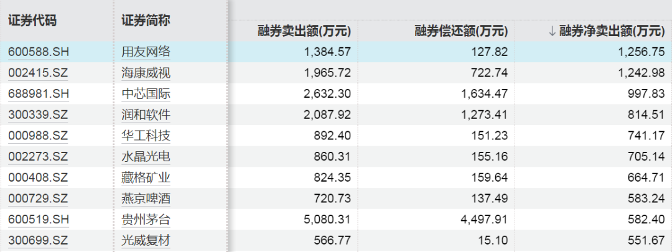
Task: Select the value 2,632.30 for 中芯国际
Action: [327, 94]
